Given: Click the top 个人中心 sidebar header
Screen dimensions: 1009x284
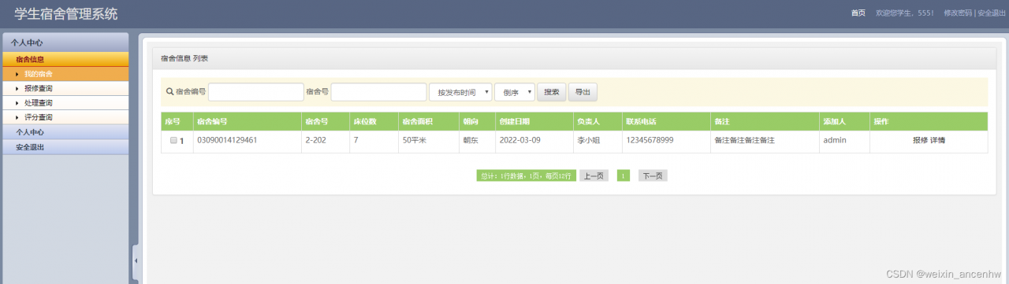Looking at the screenshot, I should point(65,42).
